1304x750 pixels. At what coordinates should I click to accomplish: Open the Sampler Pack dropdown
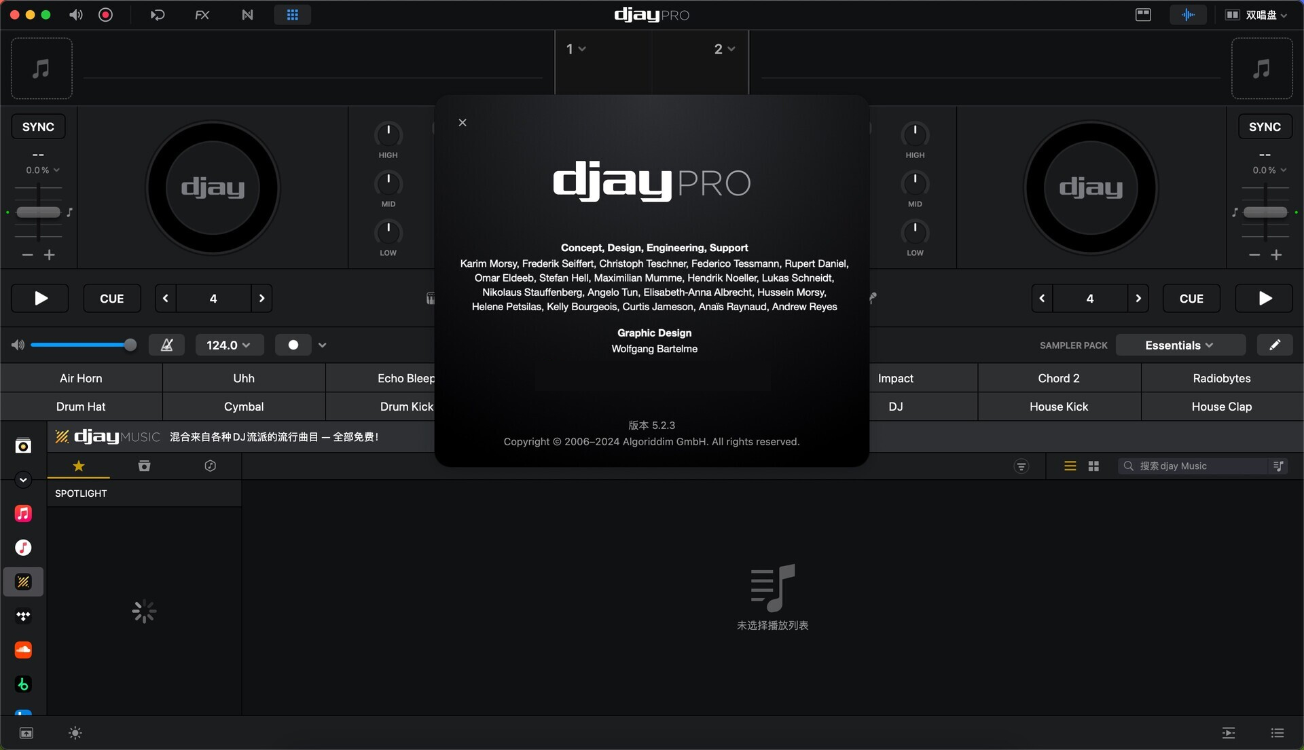coord(1178,345)
